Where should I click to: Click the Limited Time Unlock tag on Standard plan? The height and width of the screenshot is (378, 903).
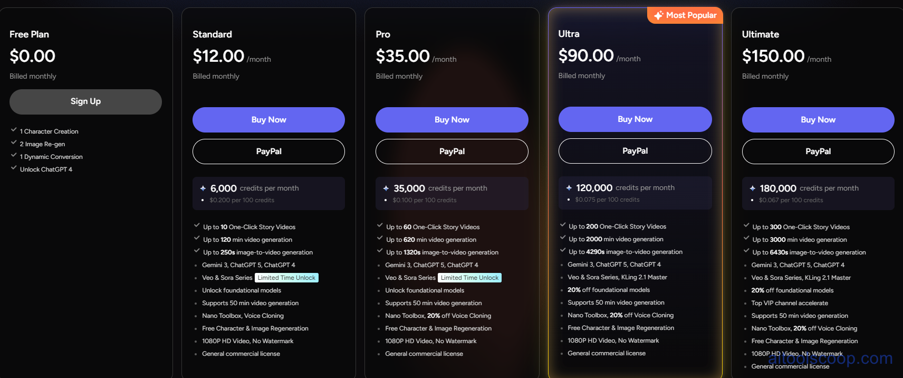[x=286, y=277]
